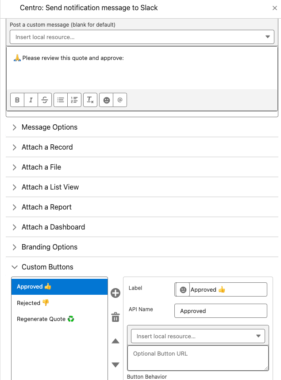Select the Regenerate Quote list entry

point(45,319)
